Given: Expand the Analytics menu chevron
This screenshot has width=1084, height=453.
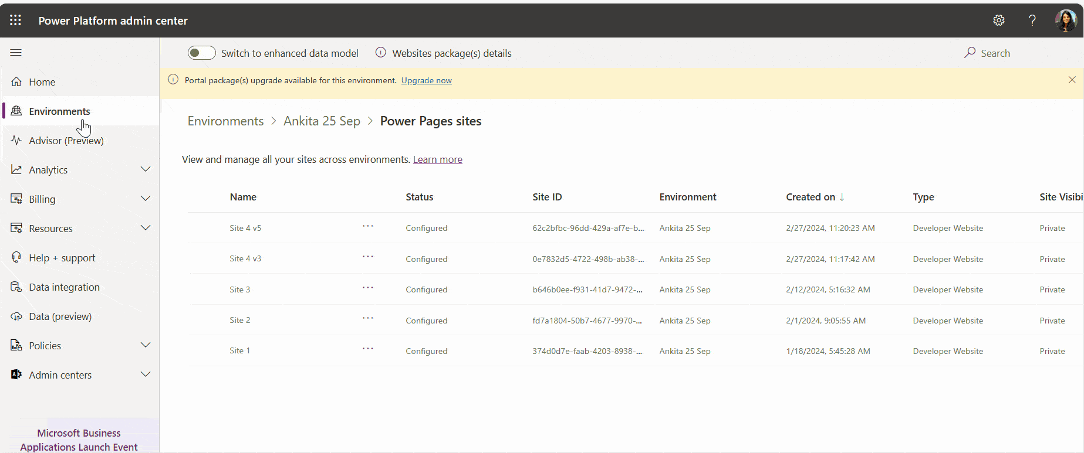Looking at the screenshot, I should pos(146,169).
